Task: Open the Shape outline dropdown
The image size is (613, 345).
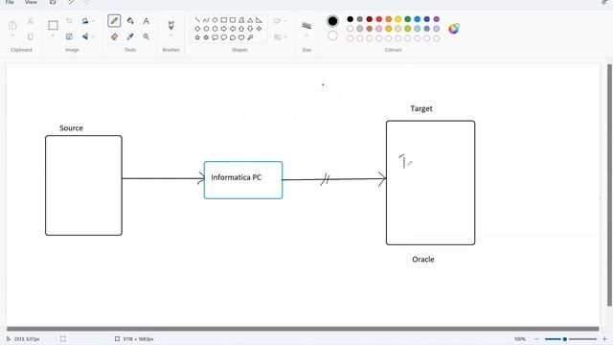Action: [x=280, y=21]
